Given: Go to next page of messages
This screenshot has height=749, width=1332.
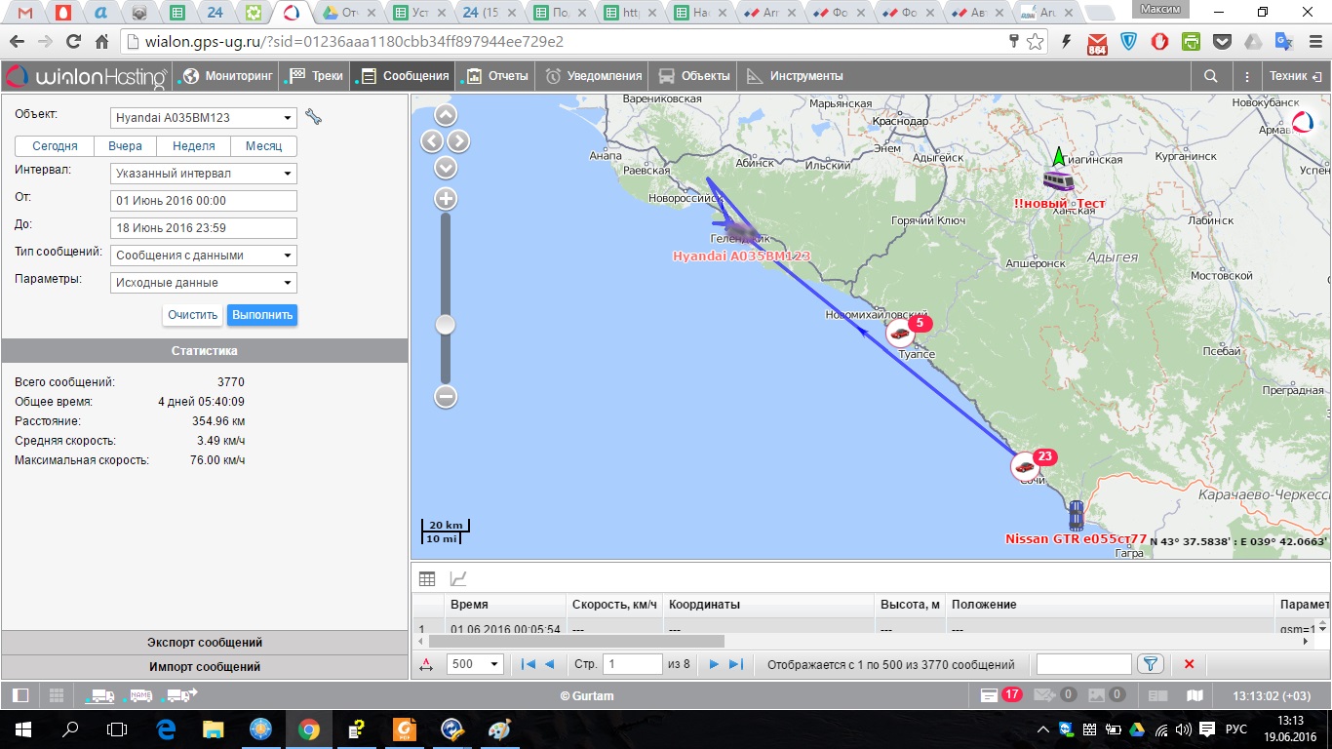Looking at the screenshot, I should point(714,664).
